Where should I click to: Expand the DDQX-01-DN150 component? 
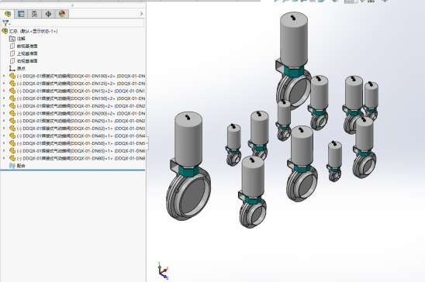4,98
